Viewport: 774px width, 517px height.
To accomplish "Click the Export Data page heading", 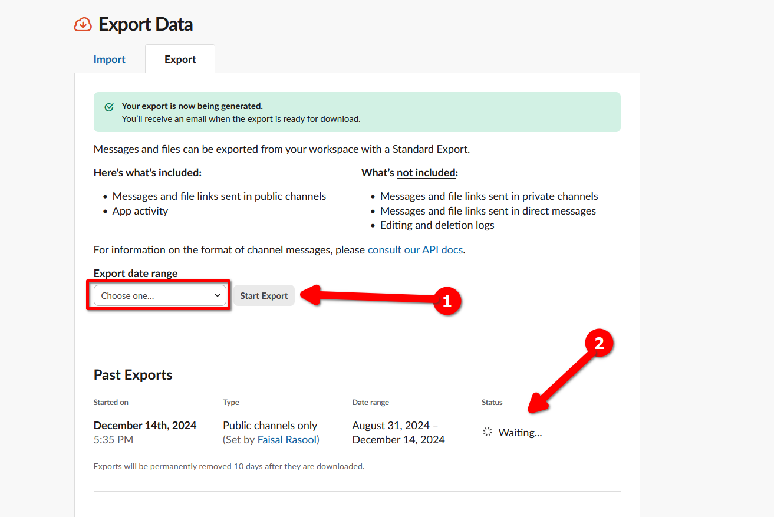I will (146, 25).
